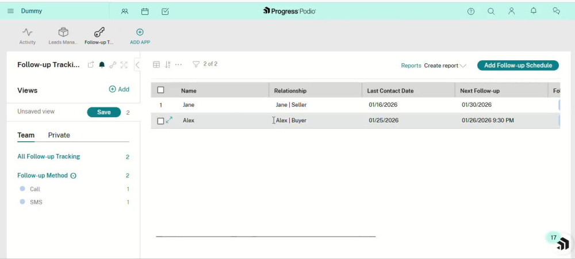Image resolution: width=575 pixels, height=259 pixels.
Task: Click the Alex | Buyer relationship cell
Action: click(291, 120)
